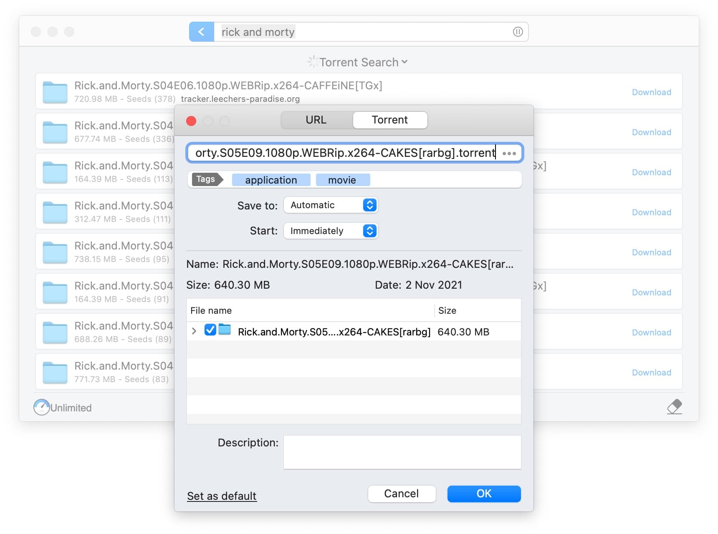The image size is (718, 534).
Task: Uncheck the Rick.and.Morty.S05 file checkbox
Action: point(210,330)
